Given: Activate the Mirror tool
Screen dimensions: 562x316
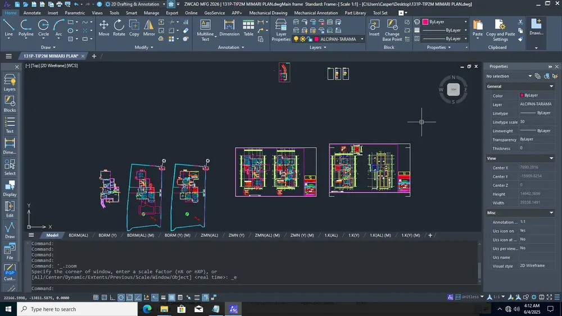Looking at the screenshot, I should (149, 28).
